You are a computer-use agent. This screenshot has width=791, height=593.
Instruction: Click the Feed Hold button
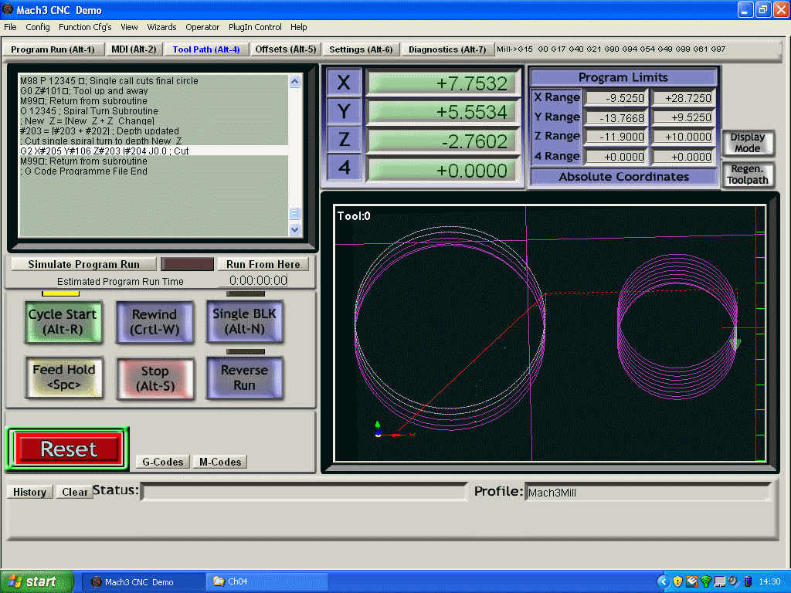[x=64, y=377]
